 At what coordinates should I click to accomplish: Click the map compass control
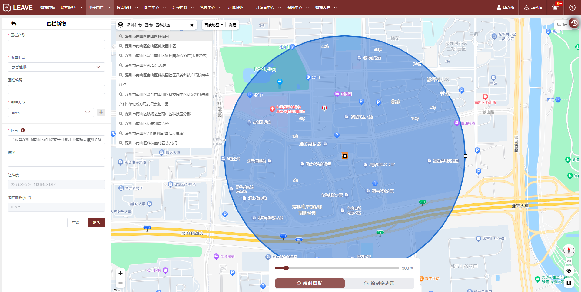(569, 250)
